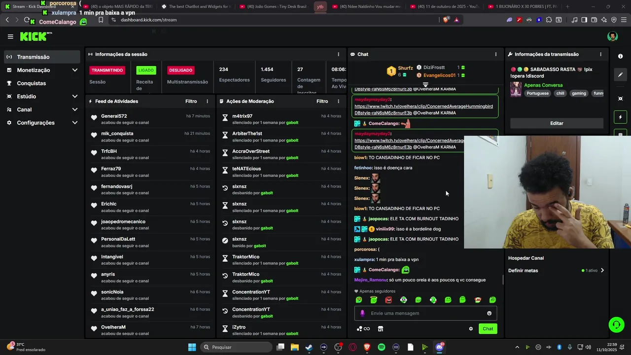The image size is (631, 355).
Task: Open the green headset support button
Action: point(616,324)
